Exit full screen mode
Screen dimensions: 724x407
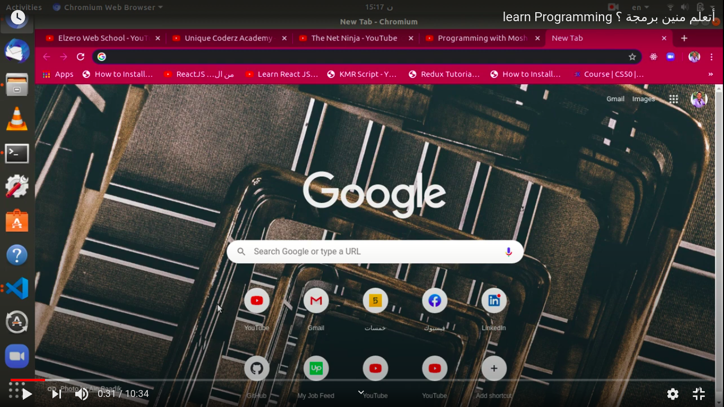tap(699, 394)
